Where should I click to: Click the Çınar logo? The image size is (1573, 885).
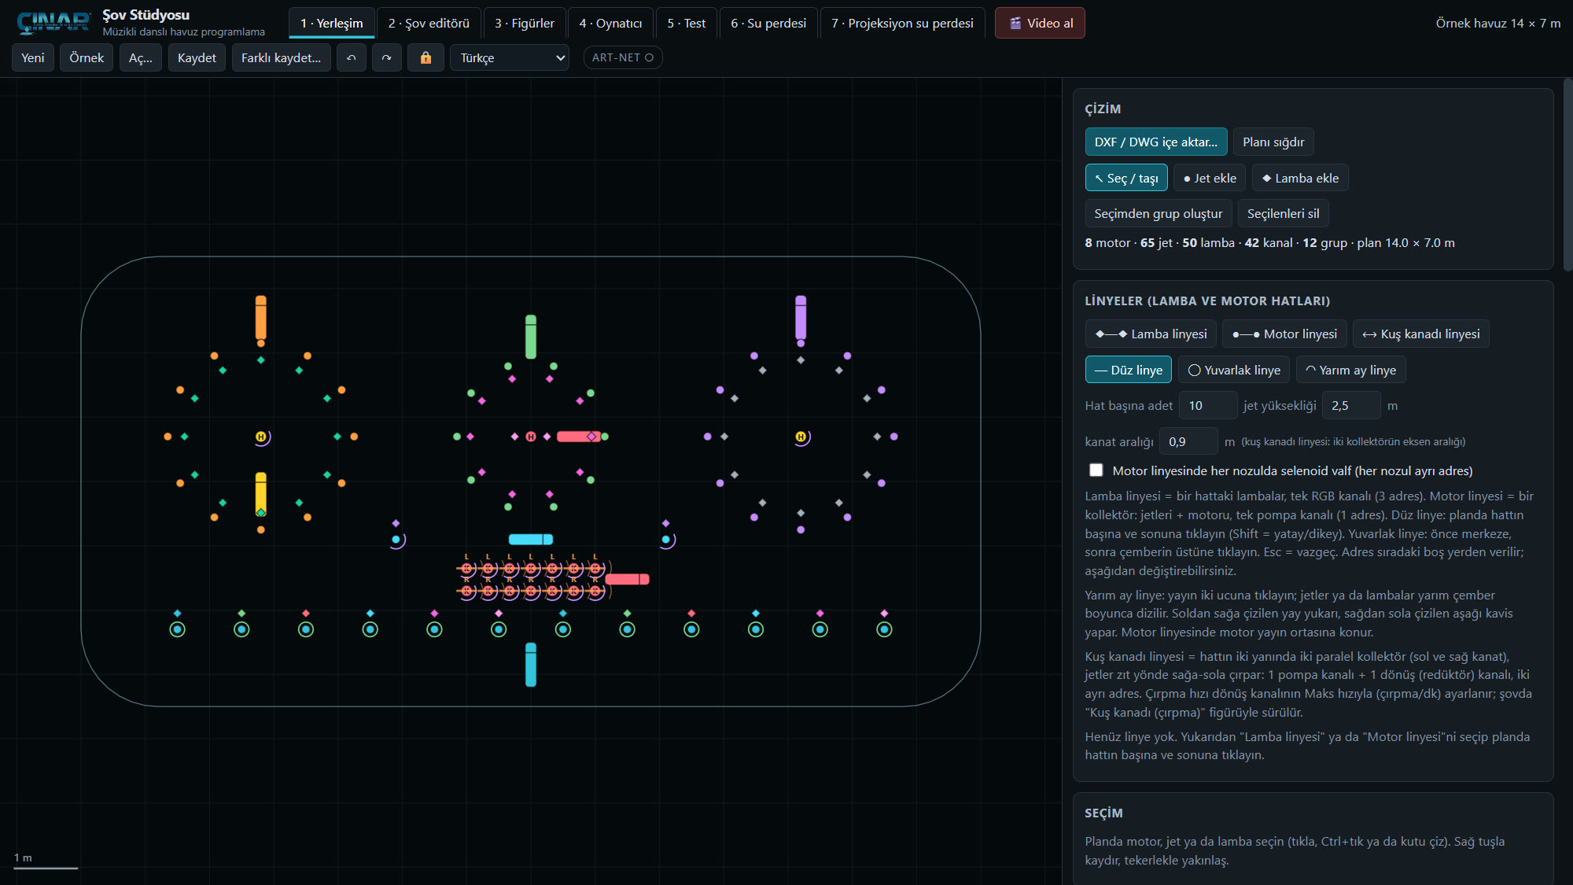pos(53,23)
